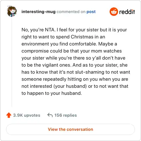Image resolution: width=141 pixels, height=141 pixels.
Task: Open the interesting-mug username link
Action: pos(38,12)
